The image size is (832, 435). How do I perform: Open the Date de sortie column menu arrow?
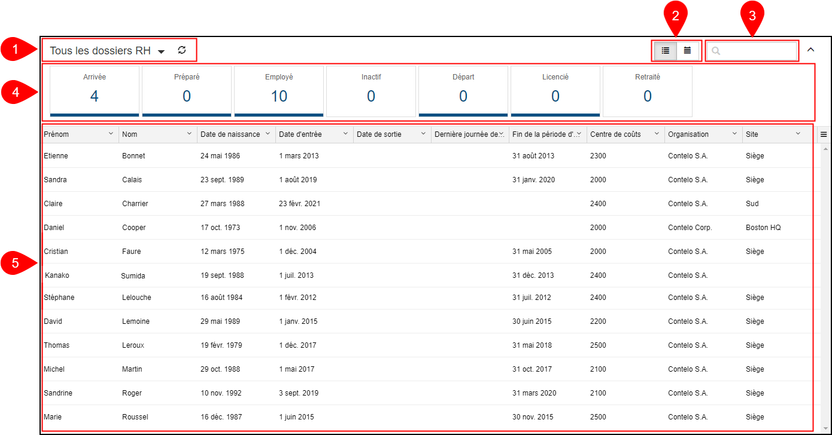point(423,134)
